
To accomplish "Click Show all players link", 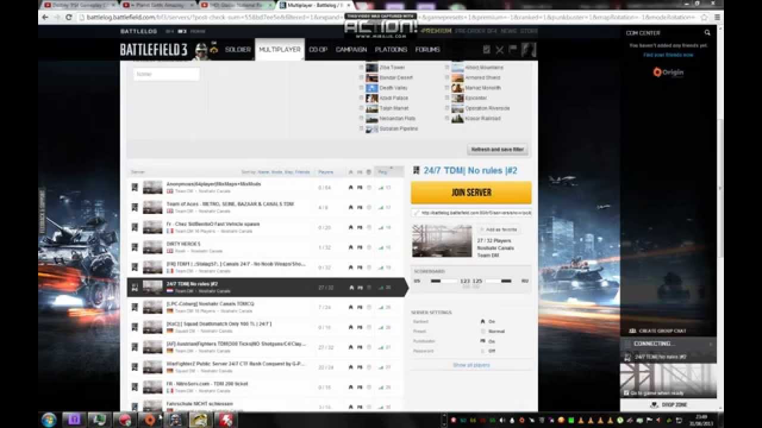I will click(471, 365).
